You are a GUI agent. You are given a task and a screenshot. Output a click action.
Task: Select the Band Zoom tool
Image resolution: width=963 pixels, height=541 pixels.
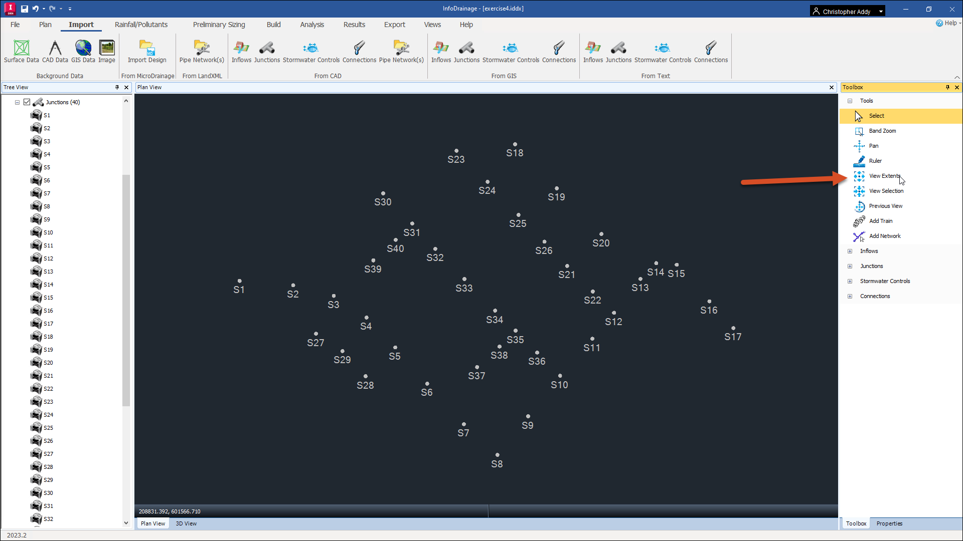pos(882,131)
